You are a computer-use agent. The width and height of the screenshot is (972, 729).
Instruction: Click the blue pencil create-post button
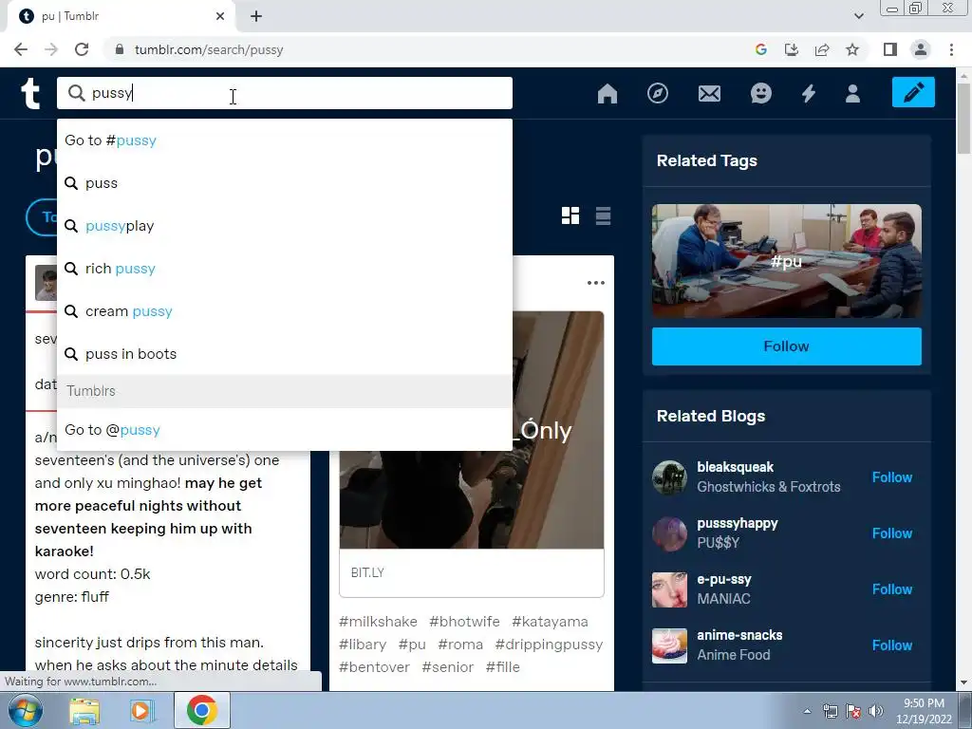[913, 92]
